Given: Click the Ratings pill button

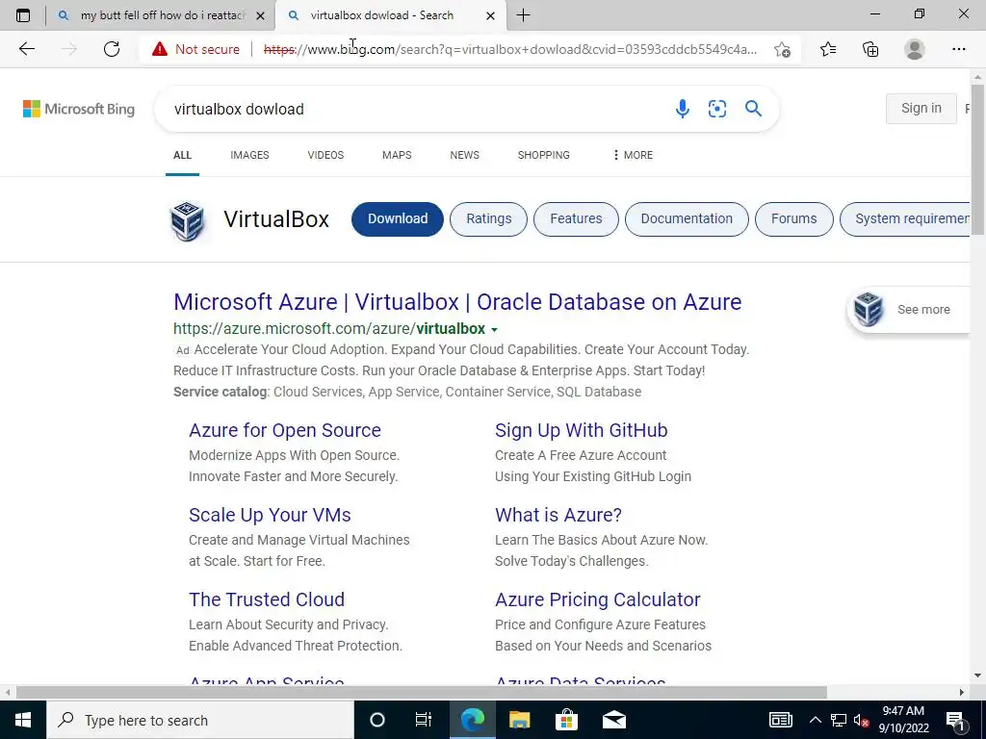Looking at the screenshot, I should [488, 219].
